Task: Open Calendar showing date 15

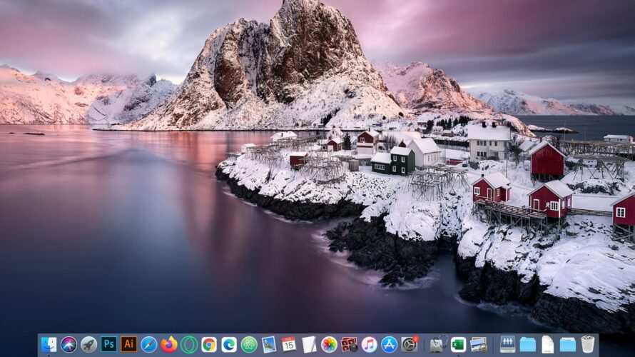Action: (289, 344)
